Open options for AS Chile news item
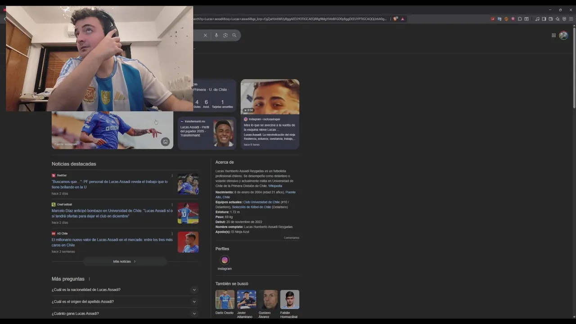The width and height of the screenshot is (576, 324). [172, 234]
